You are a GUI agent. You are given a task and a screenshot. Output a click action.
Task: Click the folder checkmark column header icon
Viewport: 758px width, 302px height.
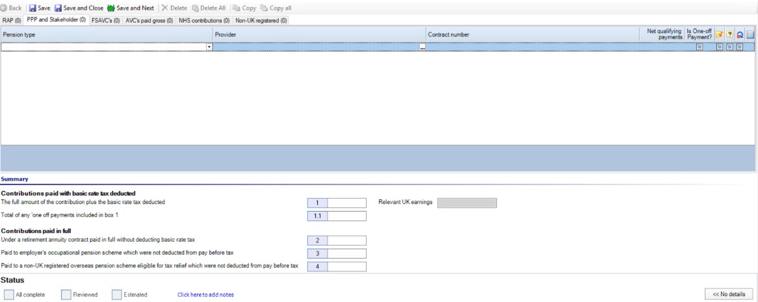pyautogui.click(x=720, y=34)
